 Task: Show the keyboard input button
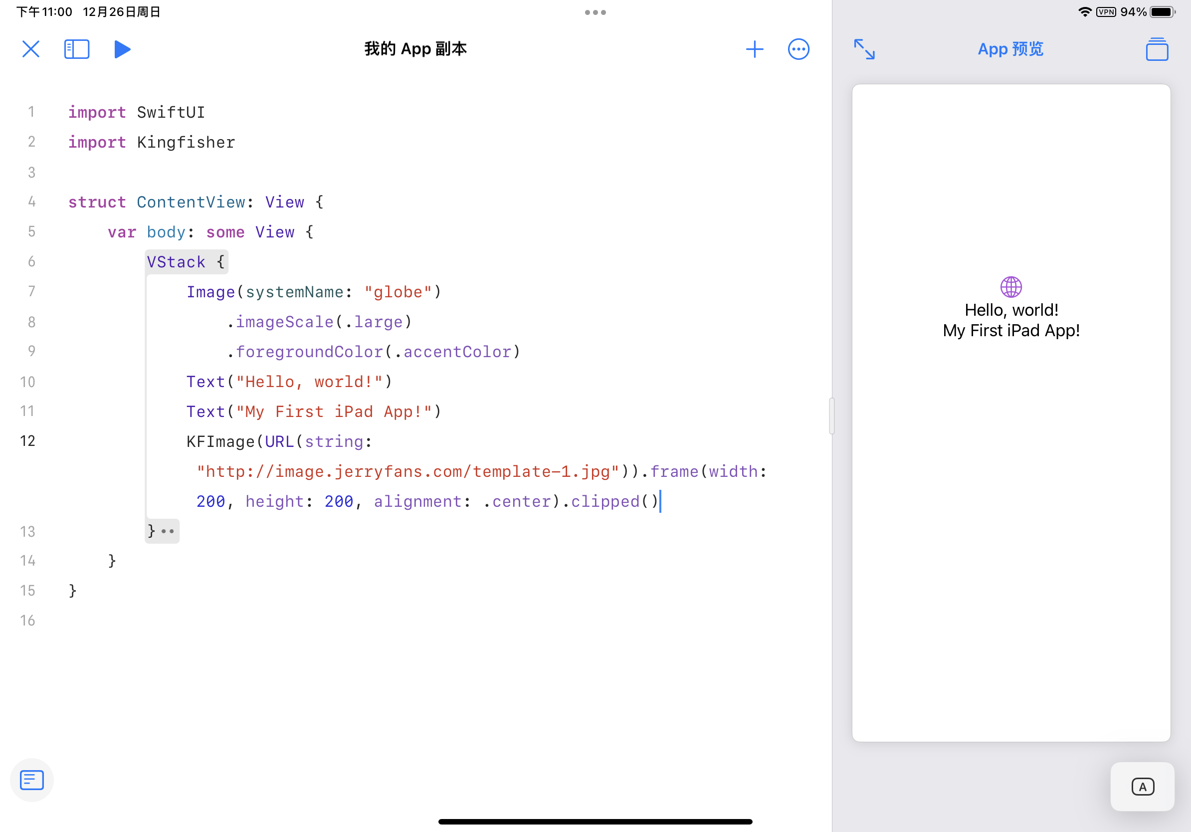(1142, 786)
